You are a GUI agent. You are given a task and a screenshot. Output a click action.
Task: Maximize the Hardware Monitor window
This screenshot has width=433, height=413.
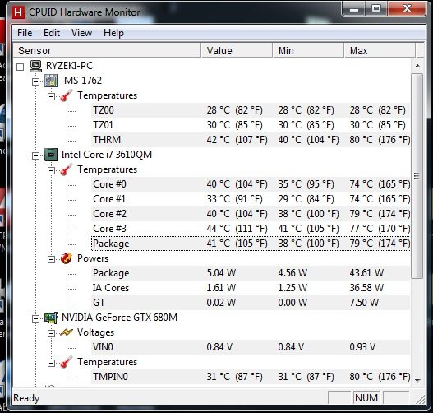tap(376, 9)
